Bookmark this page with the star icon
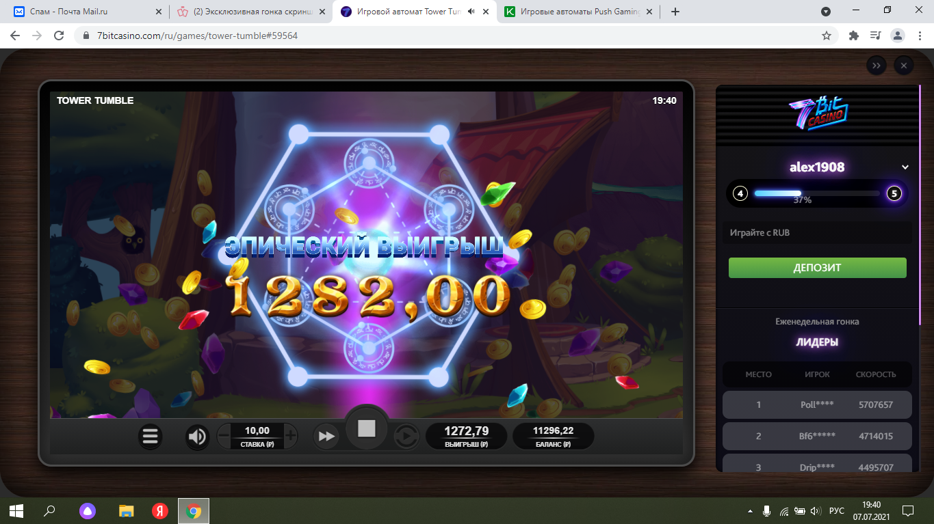The image size is (934, 524). pyautogui.click(x=827, y=36)
